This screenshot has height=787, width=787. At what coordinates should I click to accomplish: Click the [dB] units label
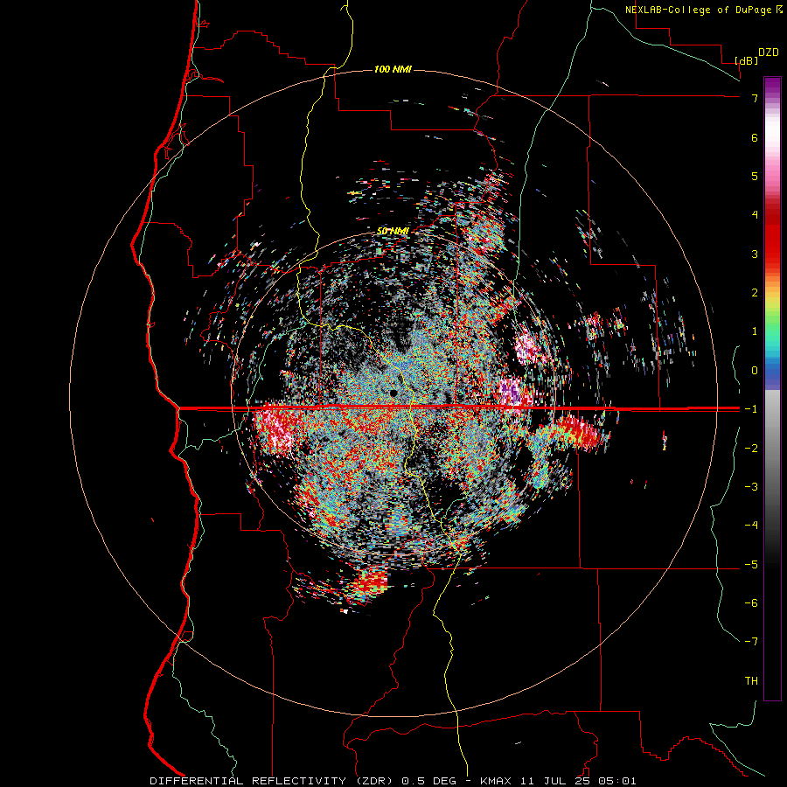pyautogui.click(x=747, y=60)
